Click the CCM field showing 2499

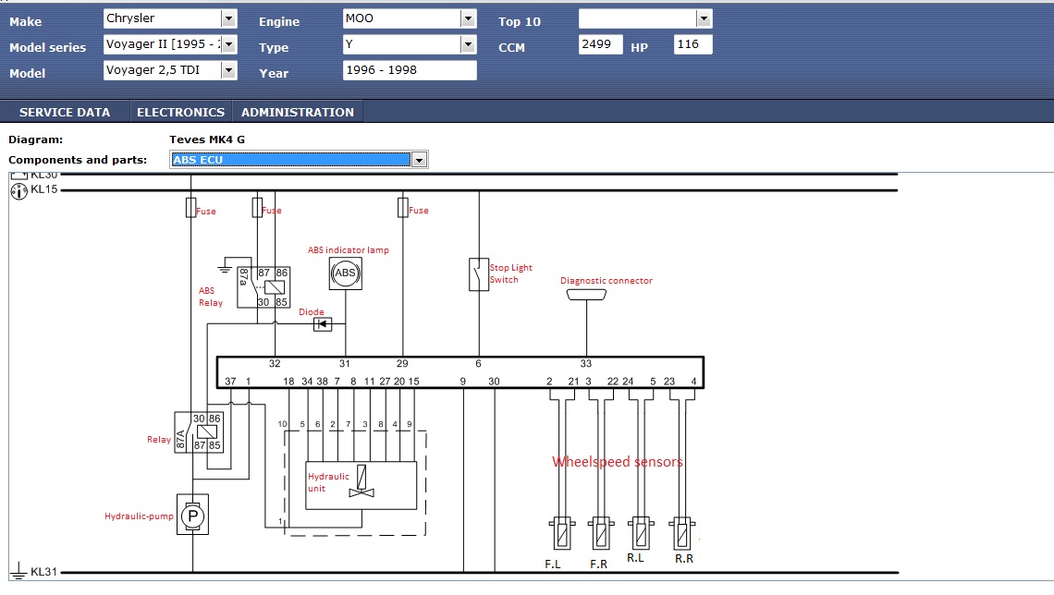pos(600,44)
